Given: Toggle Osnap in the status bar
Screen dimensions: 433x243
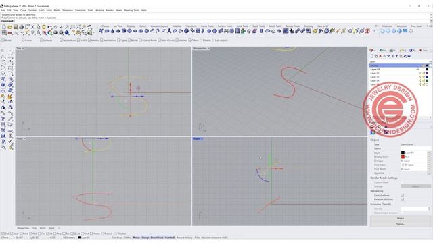Looking at the screenshot, I should coord(145,238).
